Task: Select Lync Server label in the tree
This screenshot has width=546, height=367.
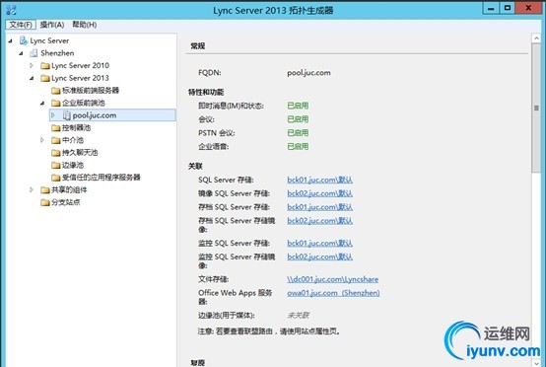Action: [49, 40]
